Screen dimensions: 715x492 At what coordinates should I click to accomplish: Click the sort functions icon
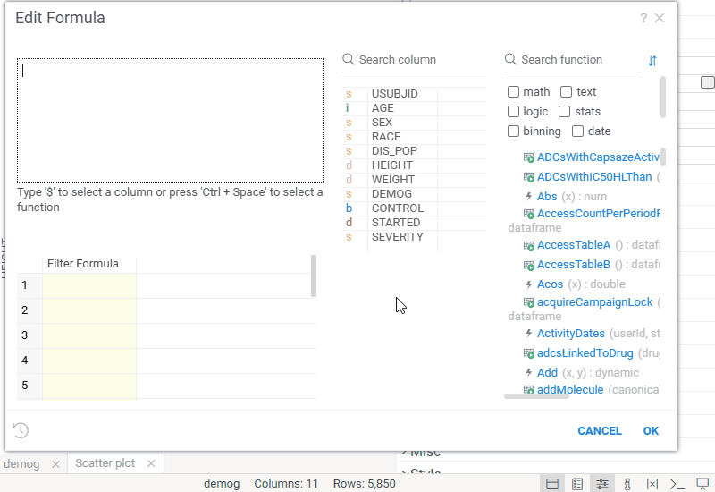click(652, 61)
